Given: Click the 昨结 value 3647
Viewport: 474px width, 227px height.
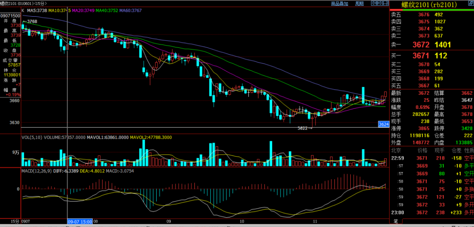Looking at the screenshot, I should (x=467, y=100).
